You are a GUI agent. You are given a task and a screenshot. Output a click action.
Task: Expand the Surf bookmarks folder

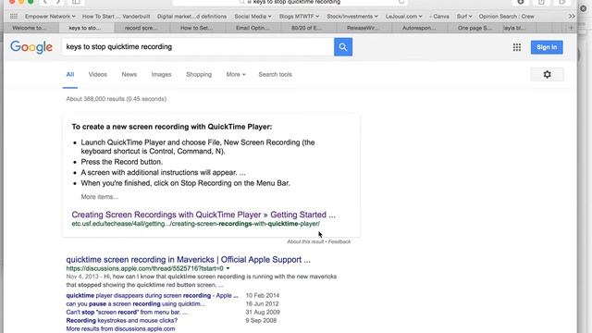(x=464, y=17)
